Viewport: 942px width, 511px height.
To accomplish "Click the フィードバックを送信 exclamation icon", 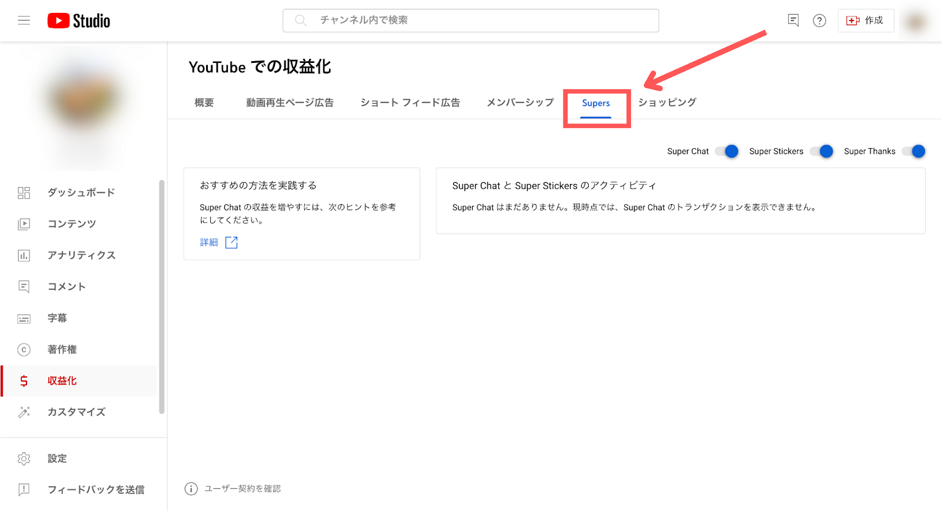I will pos(24,490).
